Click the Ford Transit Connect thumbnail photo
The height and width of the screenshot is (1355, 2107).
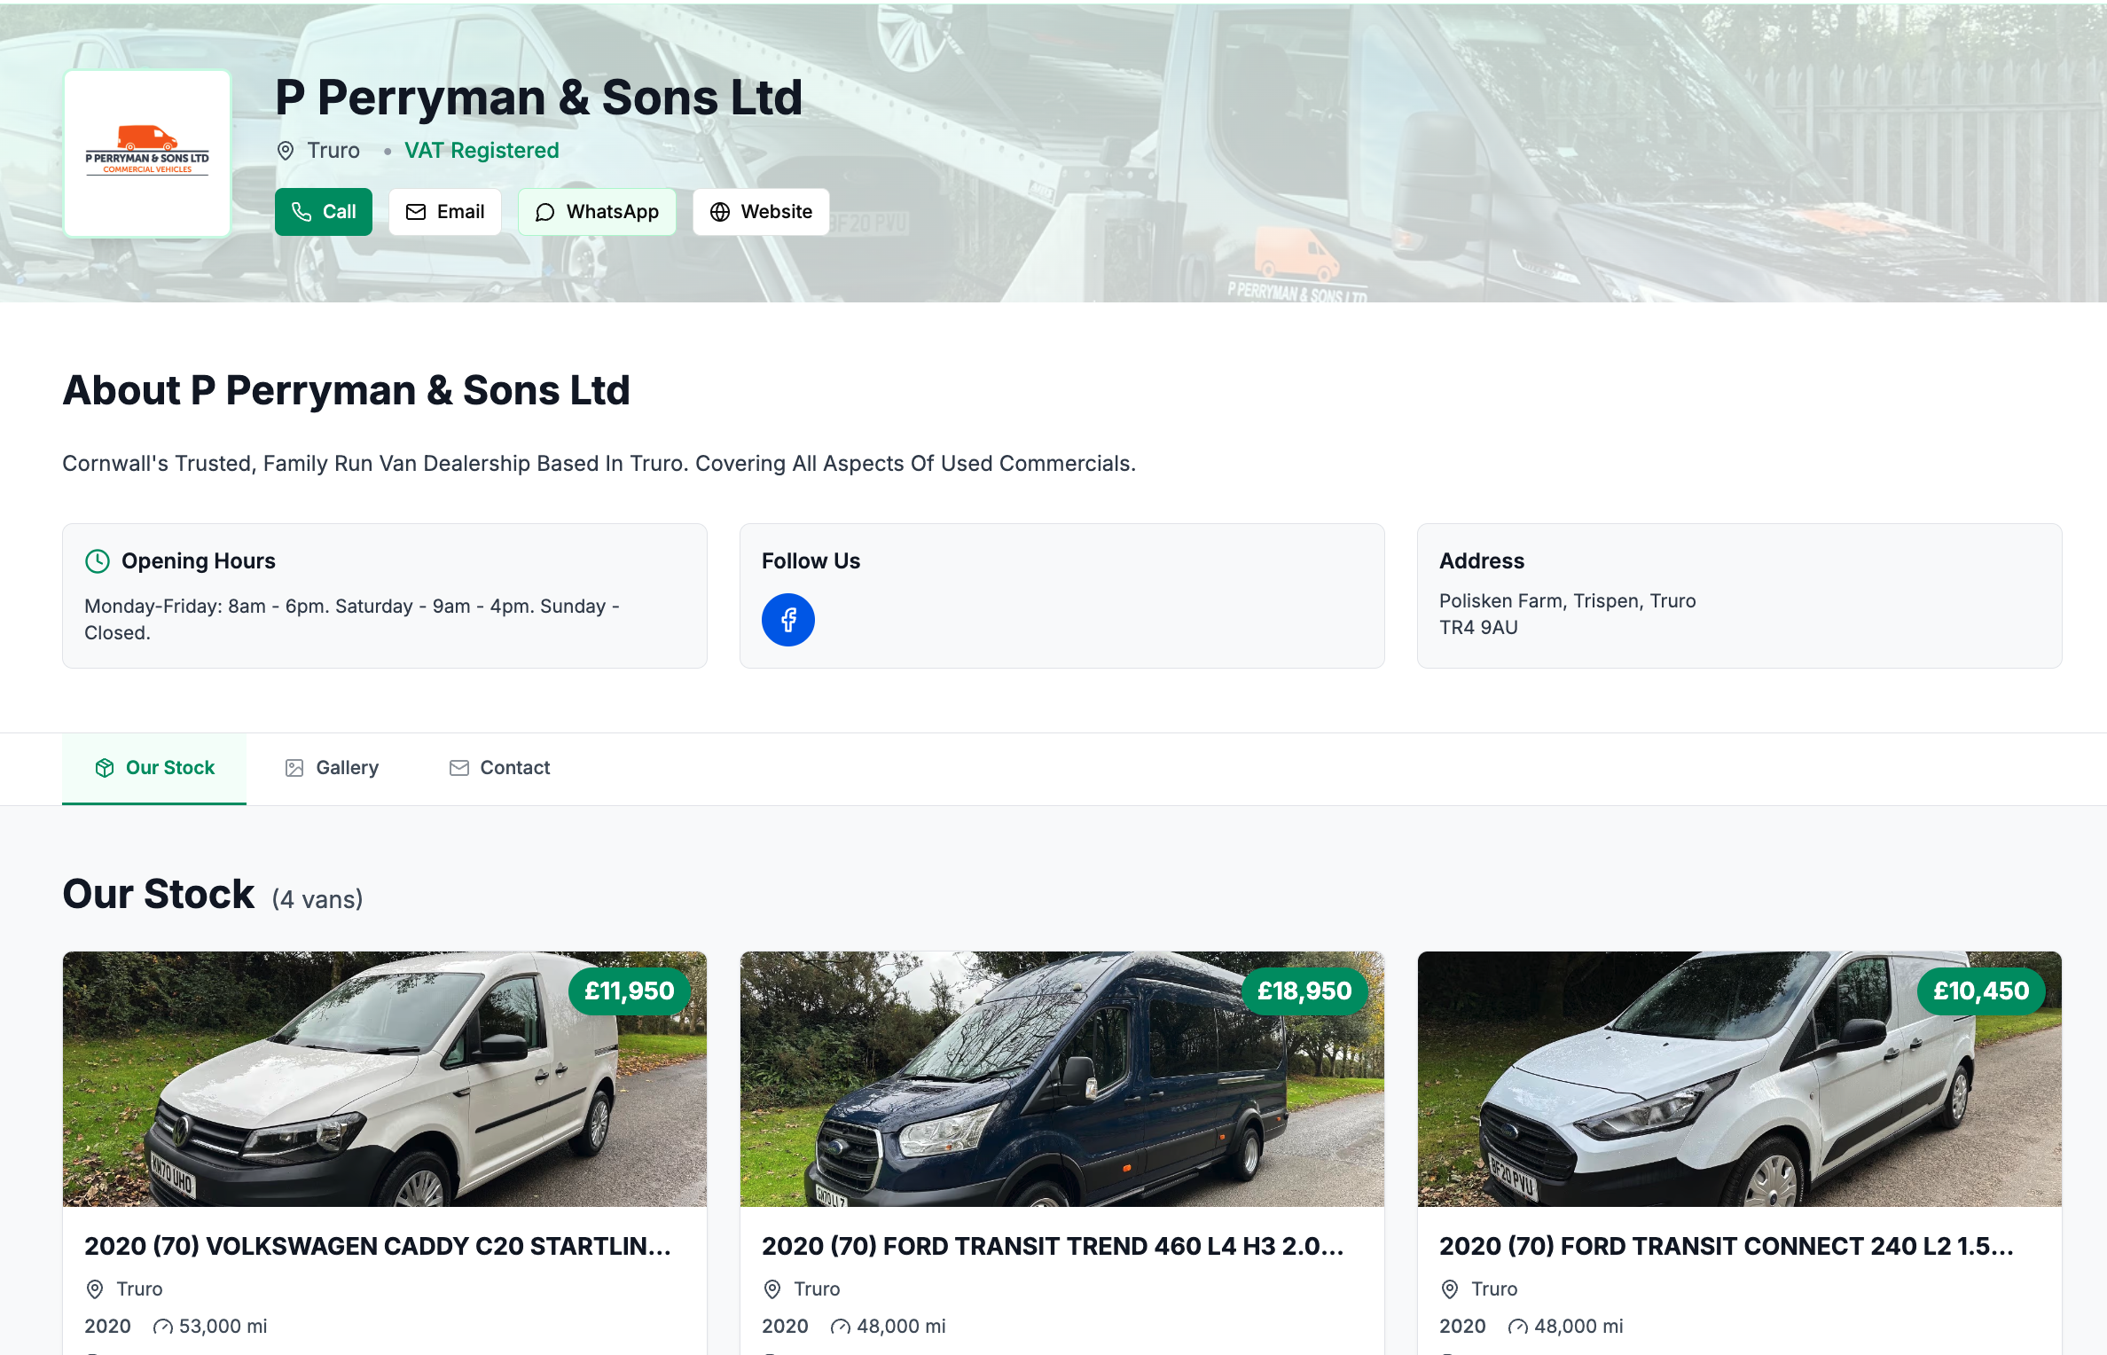[1740, 1080]
